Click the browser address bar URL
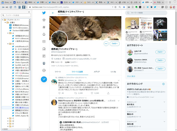 50,7
